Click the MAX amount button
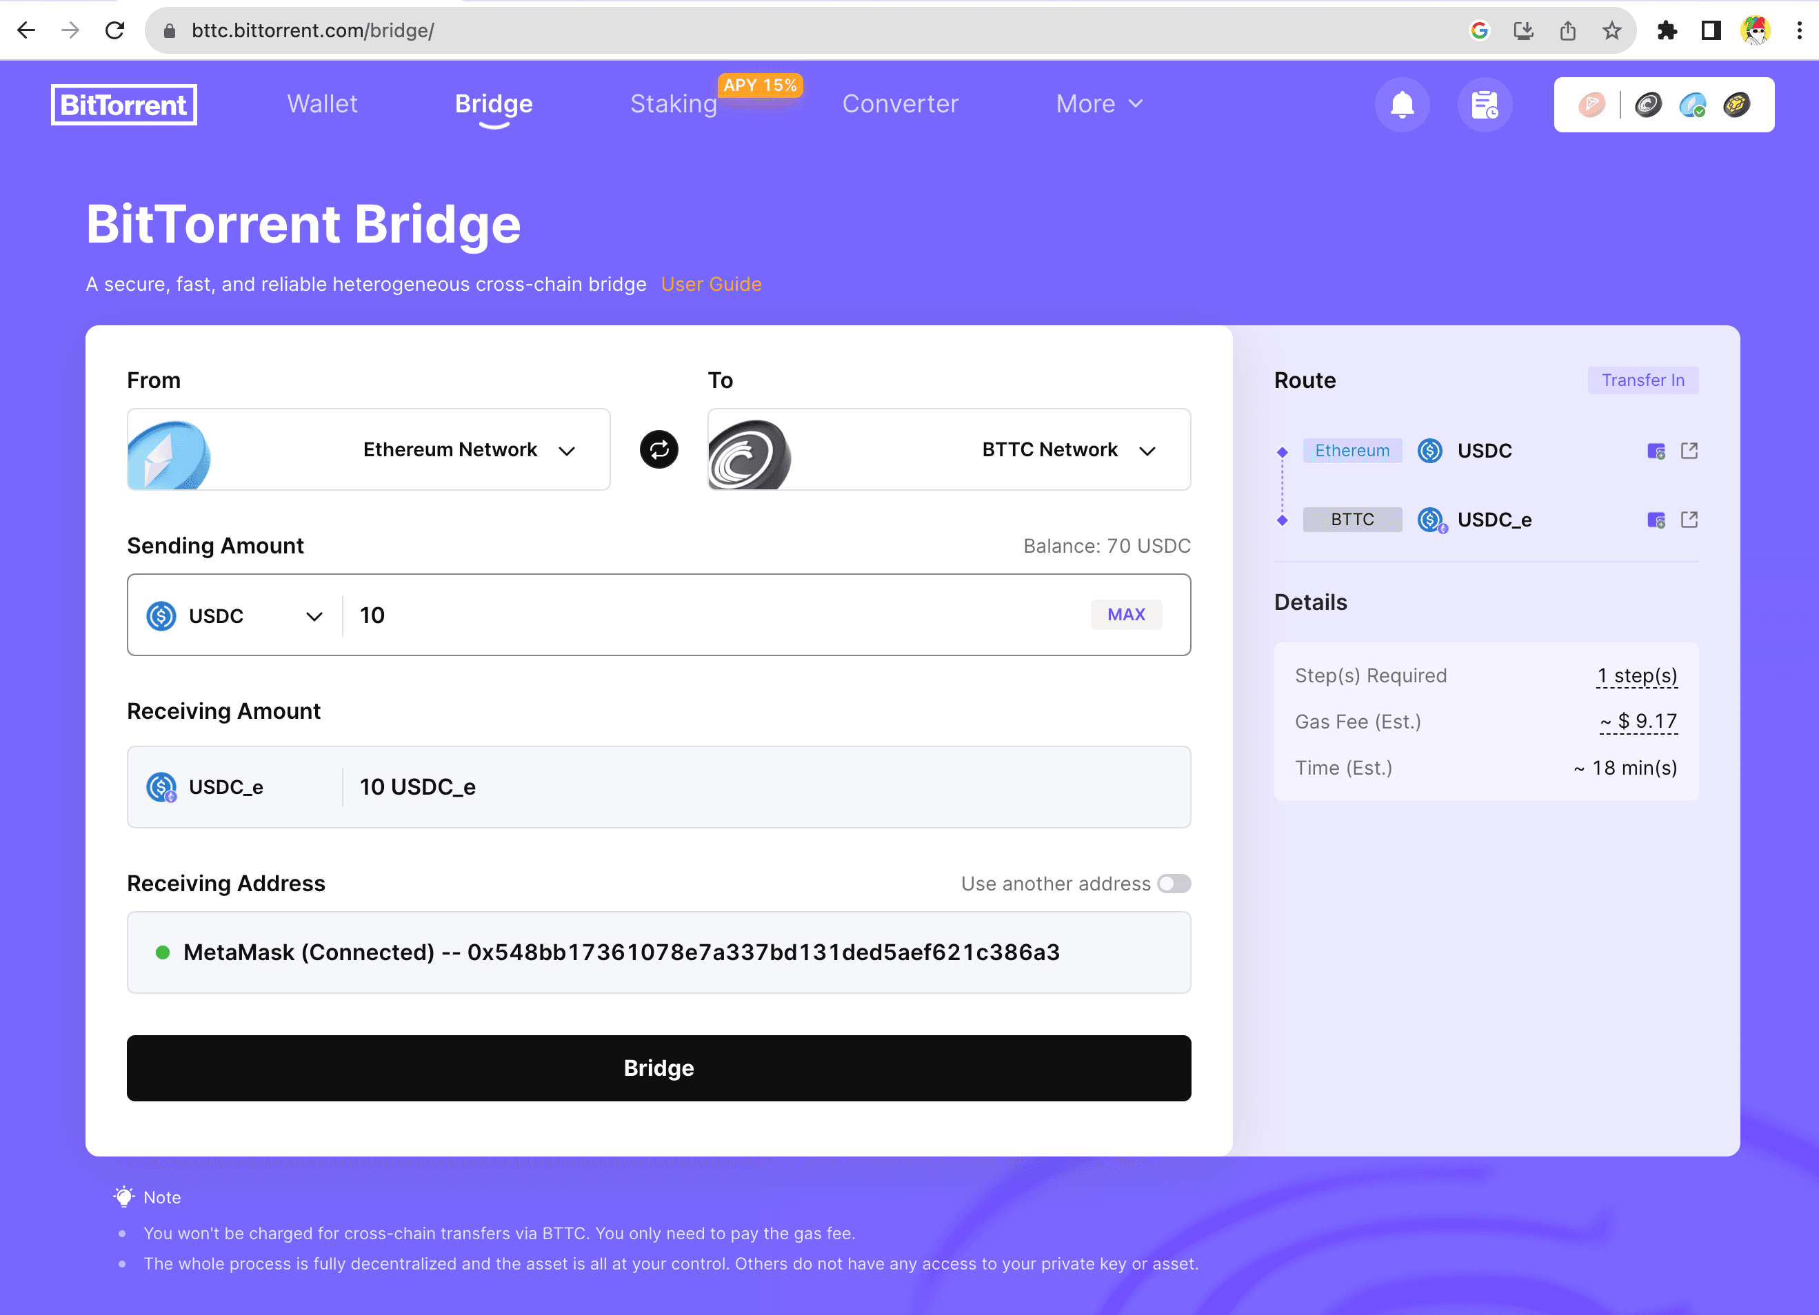 tap(1126, 615)
